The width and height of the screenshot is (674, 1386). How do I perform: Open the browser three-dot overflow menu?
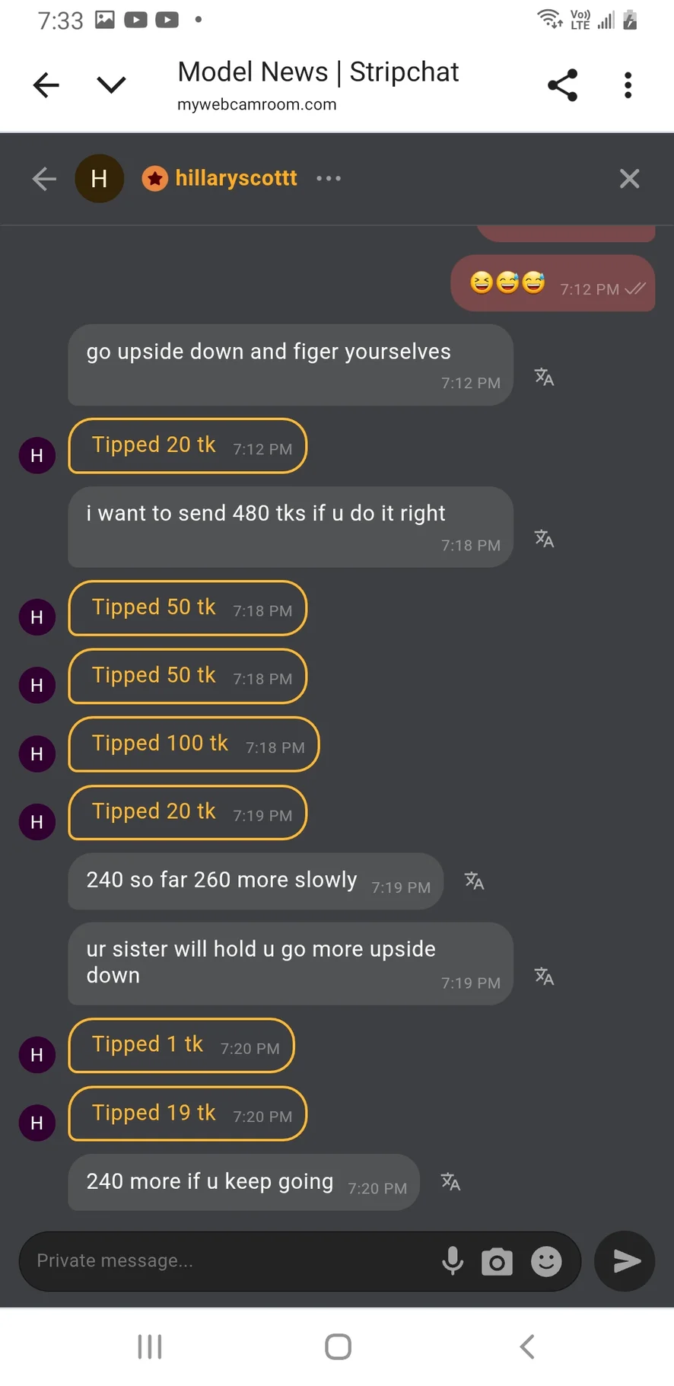pyautogui.click(x=628, y=85)
